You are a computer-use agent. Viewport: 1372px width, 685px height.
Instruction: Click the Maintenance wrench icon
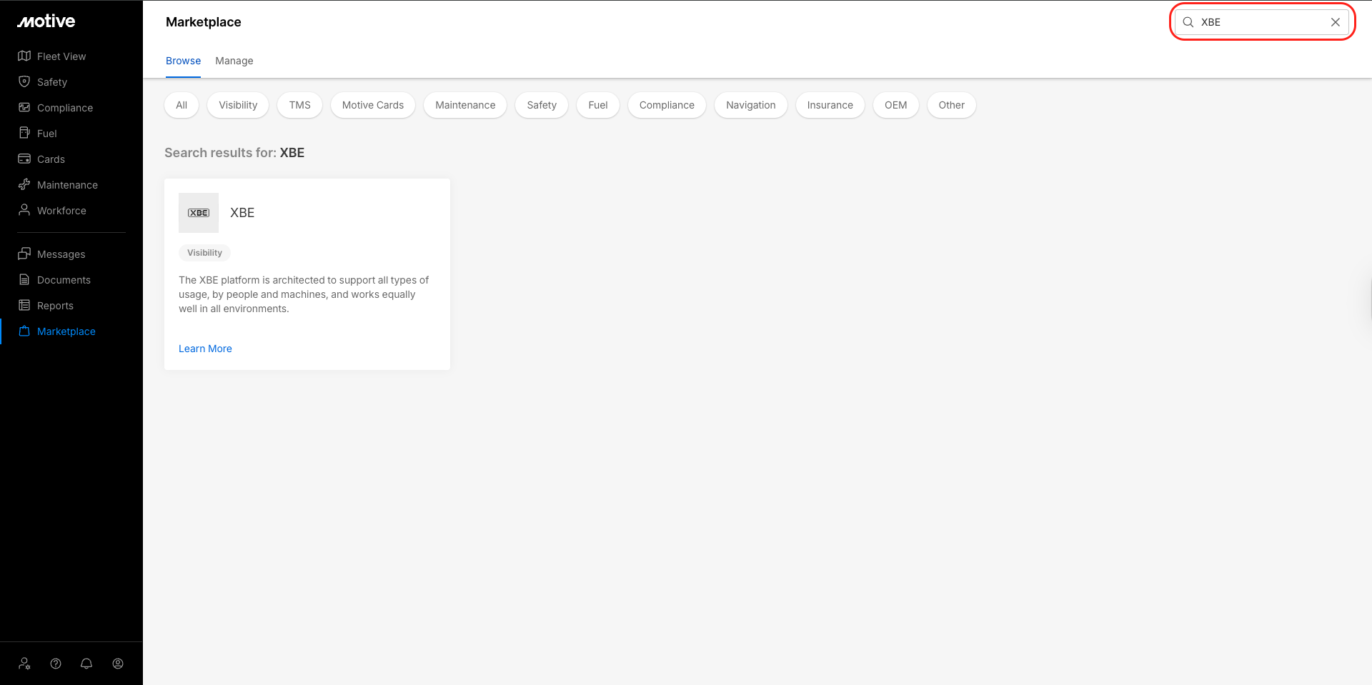[24, 184]
